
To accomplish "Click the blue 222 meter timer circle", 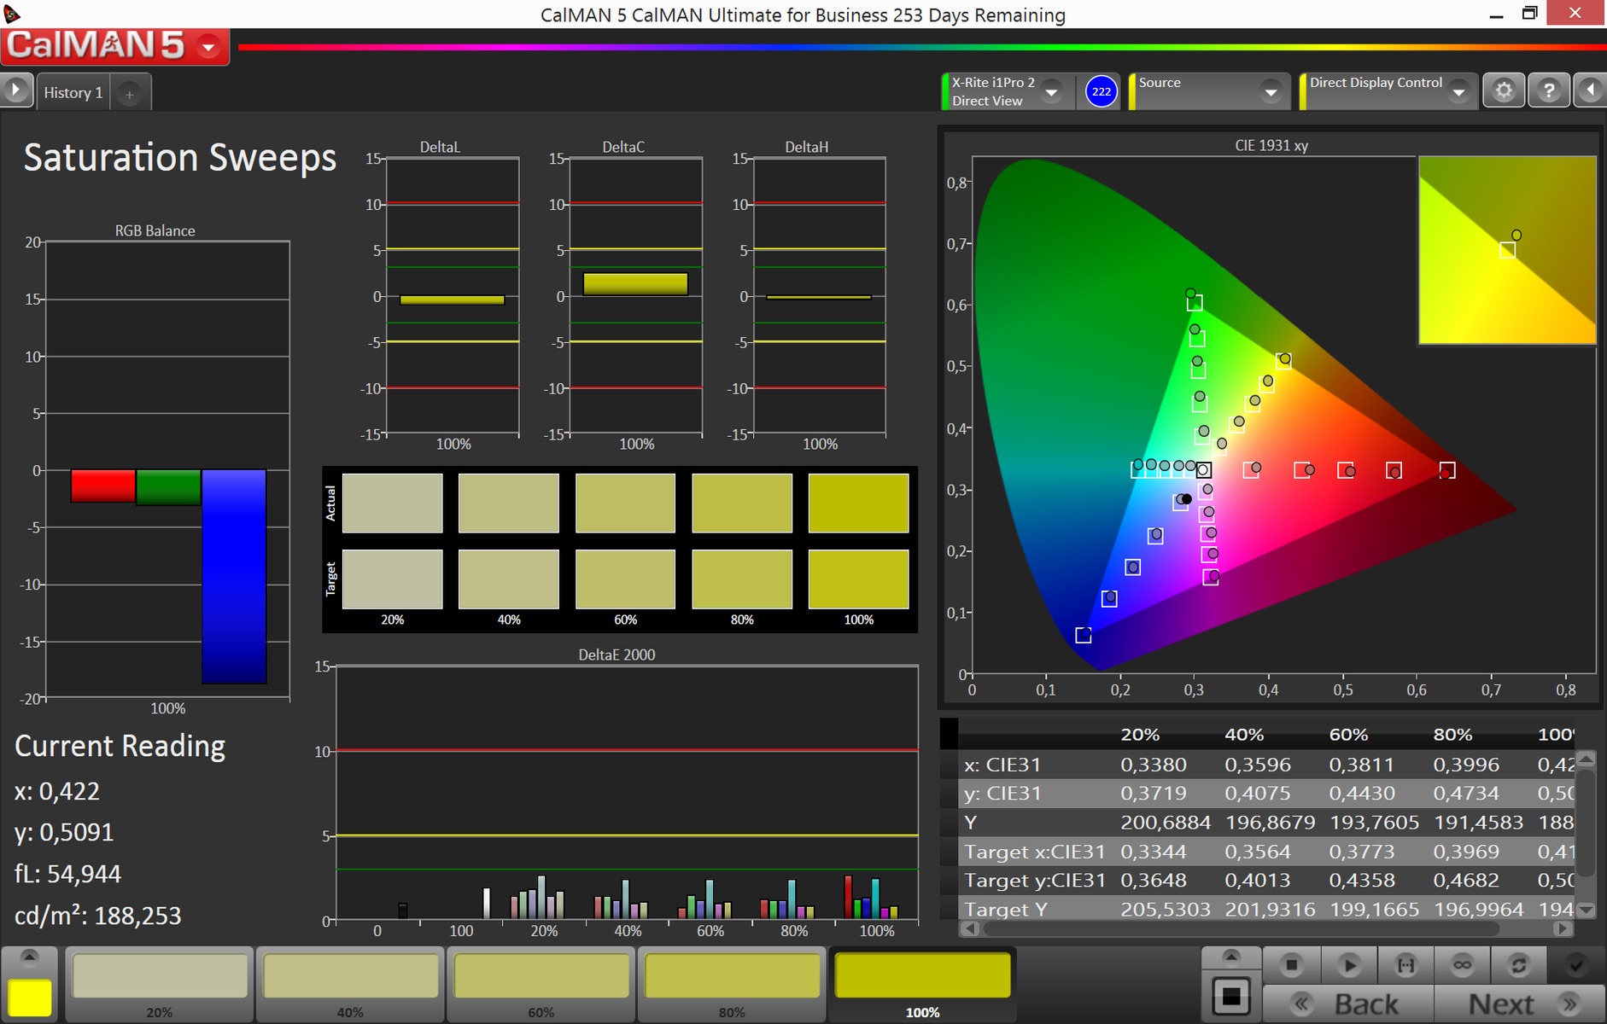I will coord(1102,91).
